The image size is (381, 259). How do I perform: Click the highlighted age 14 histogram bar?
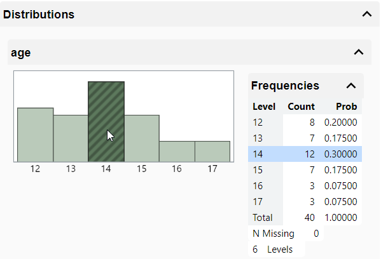[x=106, y=122]
